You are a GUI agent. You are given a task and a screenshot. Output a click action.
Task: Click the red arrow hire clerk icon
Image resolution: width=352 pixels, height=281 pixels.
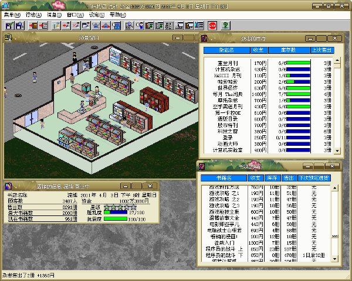point(66,26)
